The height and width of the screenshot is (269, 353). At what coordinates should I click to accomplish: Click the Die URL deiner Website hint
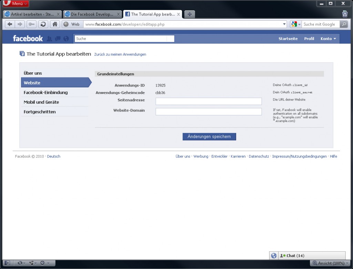pyautogui.click(x=289, y=100)
